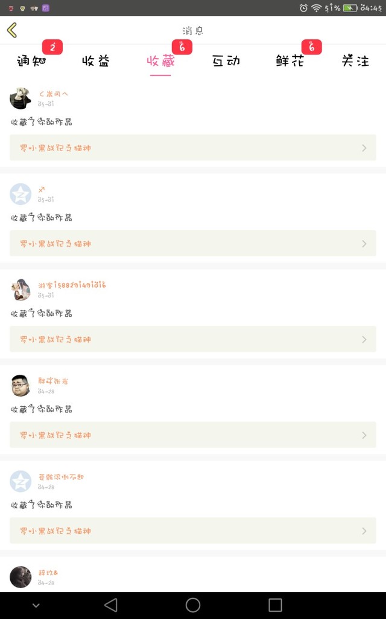Open the 鲜花 tab

click(290, 61)
